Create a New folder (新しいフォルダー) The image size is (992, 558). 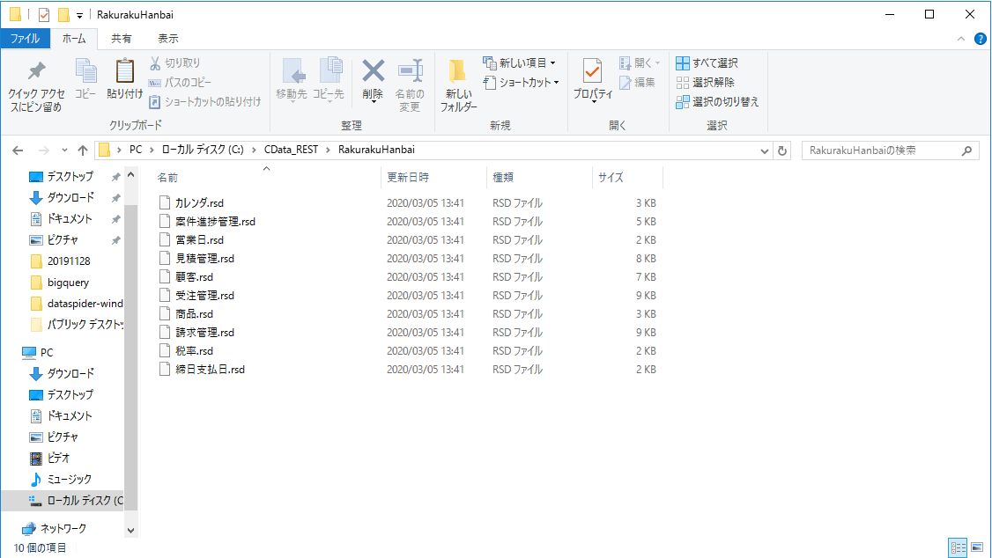coord(459,86)
